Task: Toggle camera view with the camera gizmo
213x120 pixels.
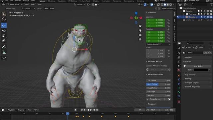Action: (140, 35)
